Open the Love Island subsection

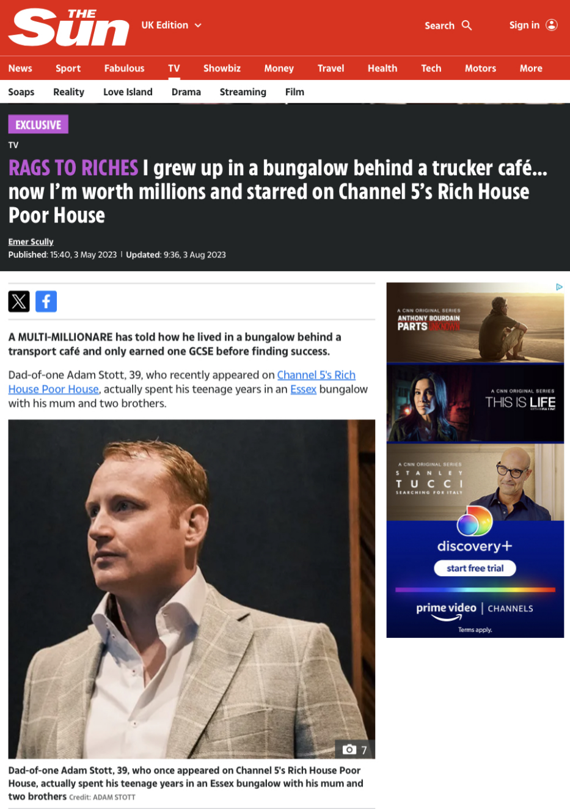tap(128, 92)
